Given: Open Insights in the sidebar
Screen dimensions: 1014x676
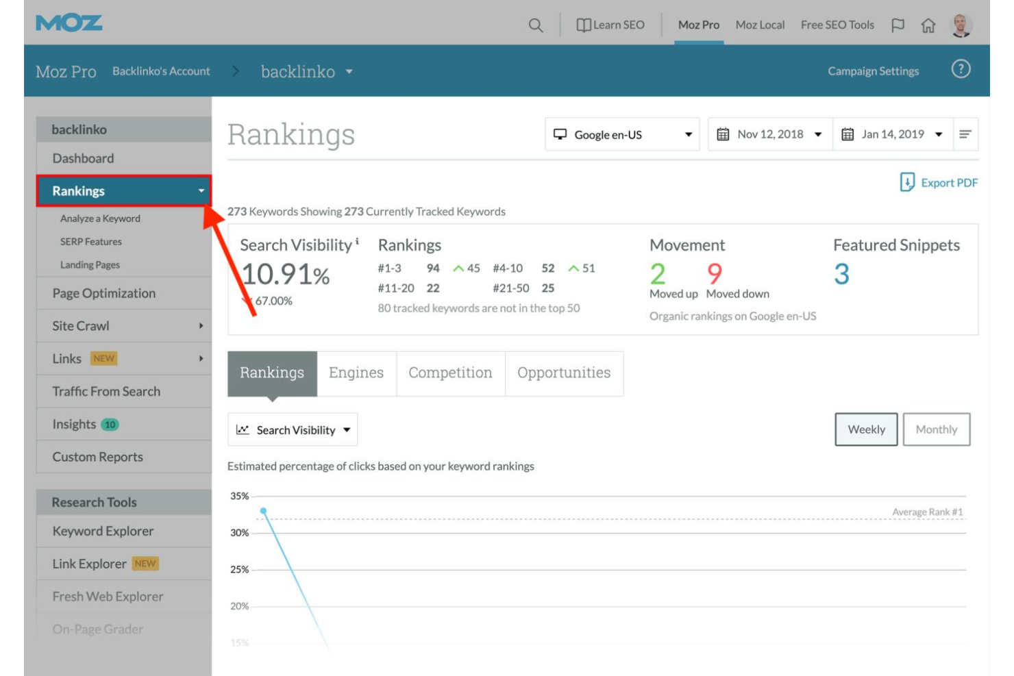Looking at the screenshot, I should (x=74, y=425).
